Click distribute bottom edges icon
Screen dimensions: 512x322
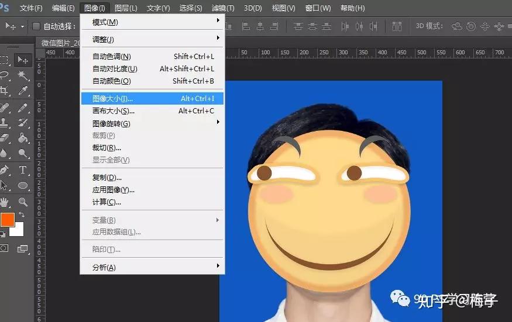[x=327, y=26]
